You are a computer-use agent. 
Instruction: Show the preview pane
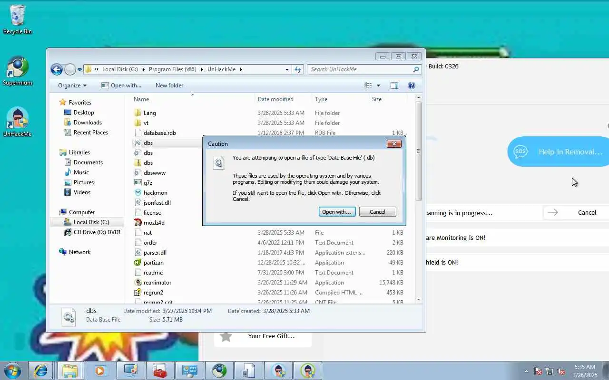394,85
